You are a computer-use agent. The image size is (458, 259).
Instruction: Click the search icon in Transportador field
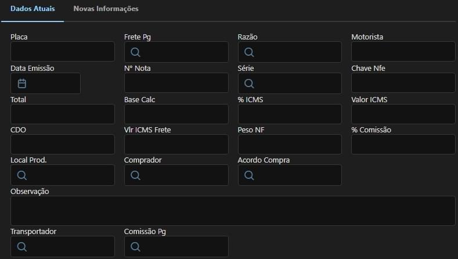pyautogui.click(x=22, y=247)
